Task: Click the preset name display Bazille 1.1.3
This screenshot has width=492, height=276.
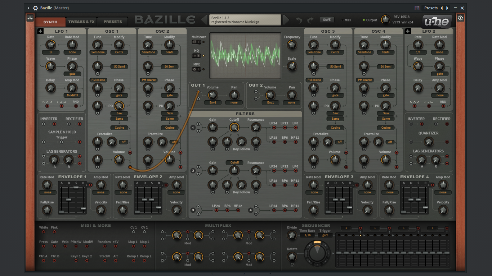Action: 245,20
